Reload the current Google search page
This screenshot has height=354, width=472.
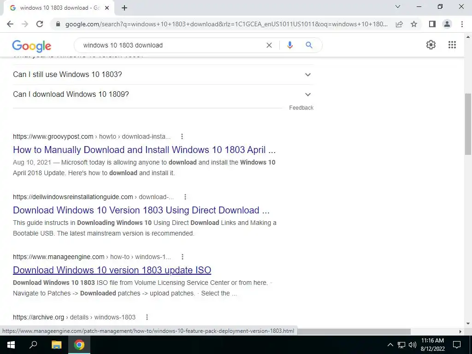[40, 24]
